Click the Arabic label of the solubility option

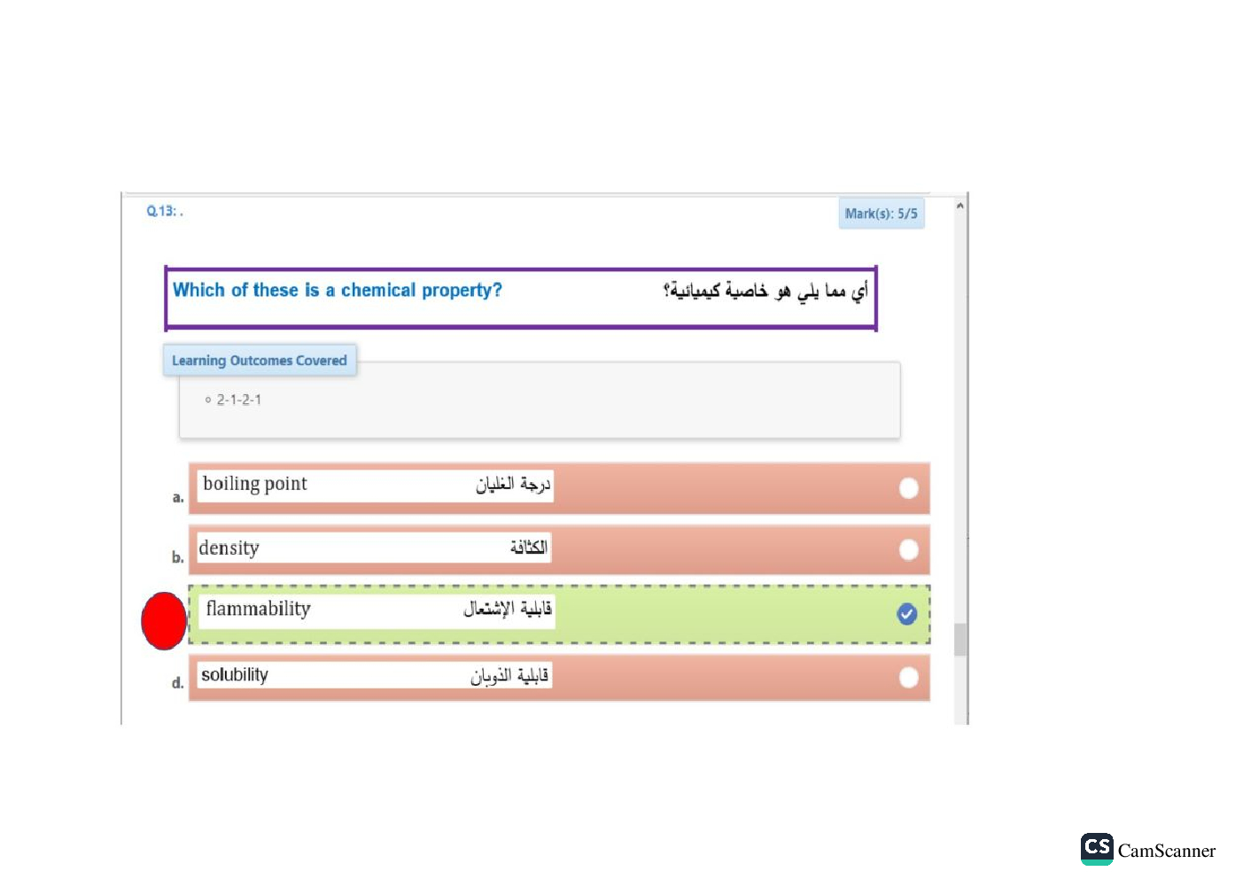pyautogui.click(x=509, y=676)
